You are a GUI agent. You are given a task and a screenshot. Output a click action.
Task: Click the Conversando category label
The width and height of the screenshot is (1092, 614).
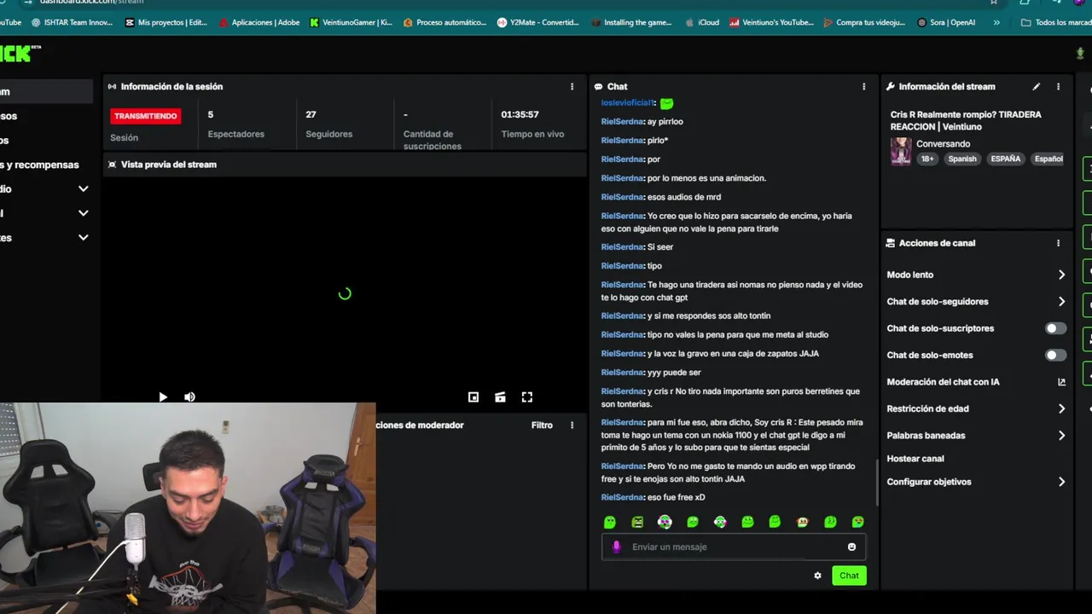943,144
